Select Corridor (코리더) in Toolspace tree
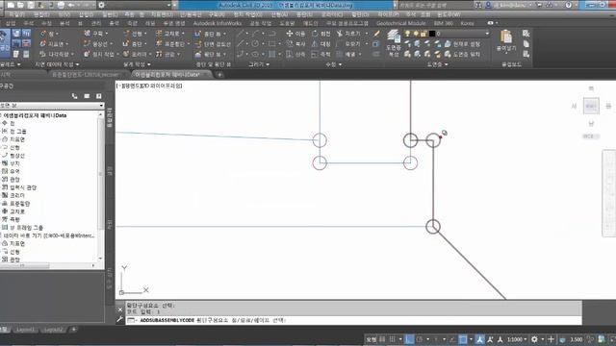This screenshot has height=346, width=616. [17, 195]
